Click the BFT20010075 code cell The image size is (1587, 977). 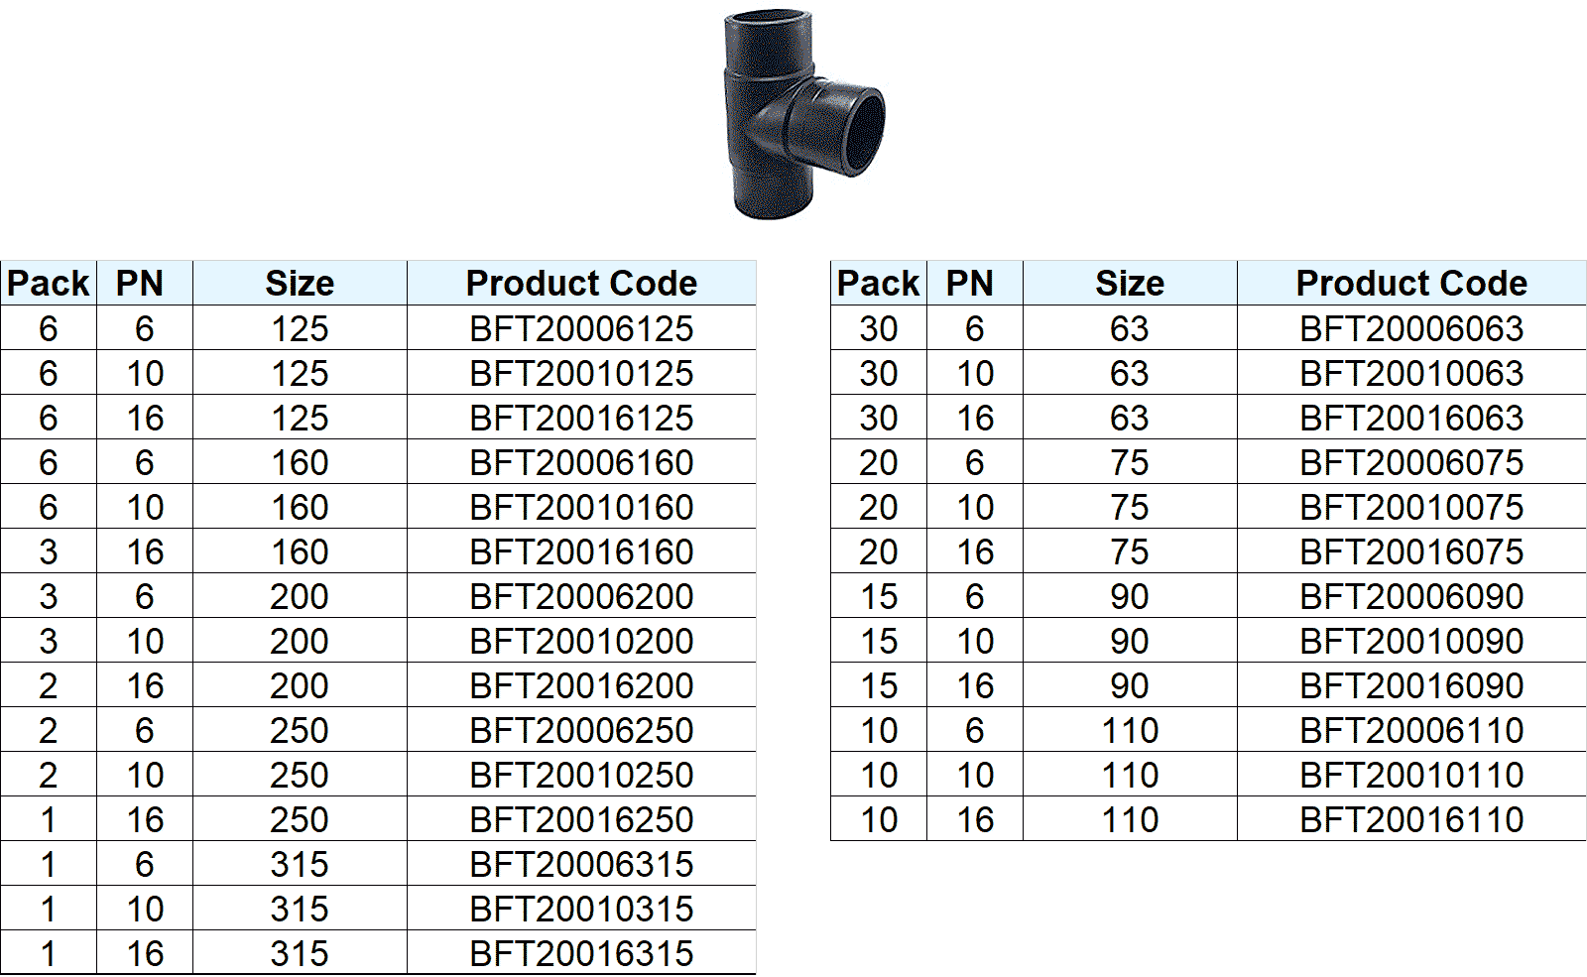pos(1411,507)
